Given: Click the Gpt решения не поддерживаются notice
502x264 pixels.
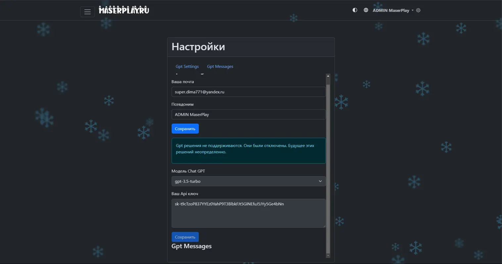Looking at the screenshot, I should 249,150.
